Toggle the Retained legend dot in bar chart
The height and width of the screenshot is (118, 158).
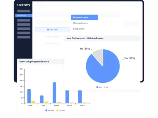pos(46,110)
